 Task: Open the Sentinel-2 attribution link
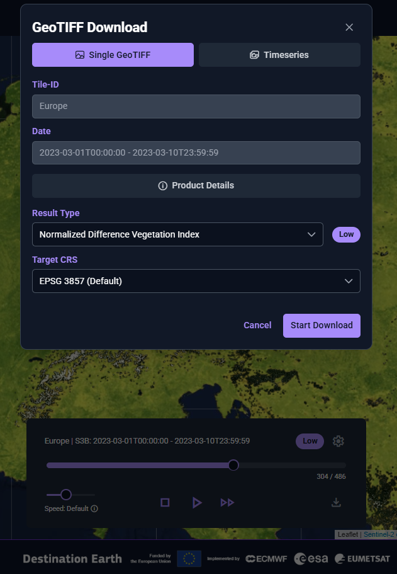(x=379, y=534)
